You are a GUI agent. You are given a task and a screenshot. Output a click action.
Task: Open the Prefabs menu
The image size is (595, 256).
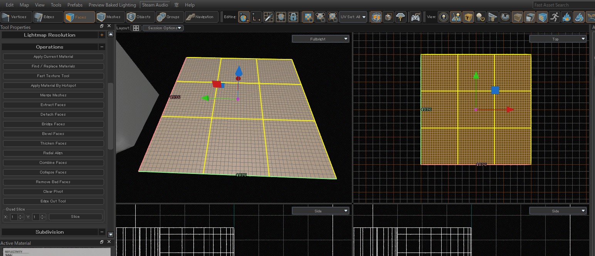click(x=75, y=5)
